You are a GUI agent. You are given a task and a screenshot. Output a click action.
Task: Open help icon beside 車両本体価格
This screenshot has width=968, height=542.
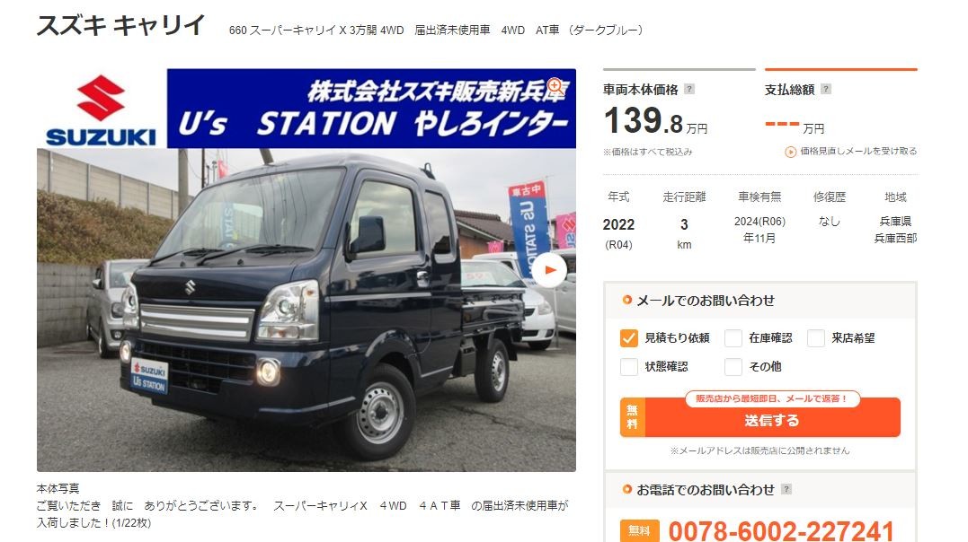click(689, 90)
